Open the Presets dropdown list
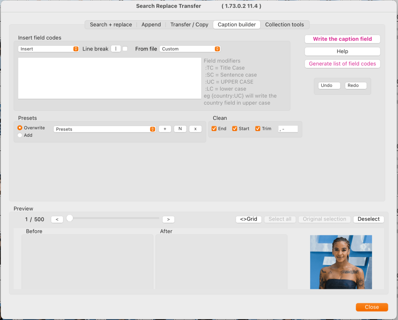Image resolution: width=398 pixels, height=320 pixels. tap(105, 129)
